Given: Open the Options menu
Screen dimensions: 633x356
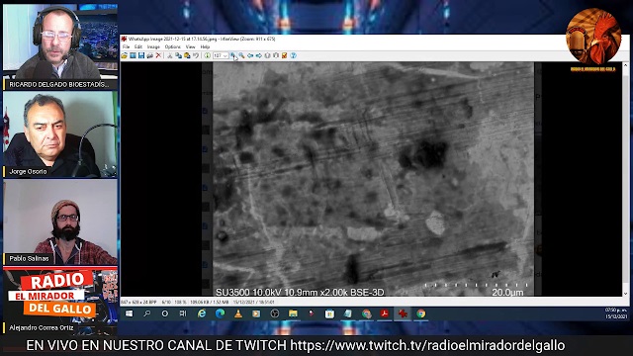Looking at the screenshot, I should tap(172, 46).
